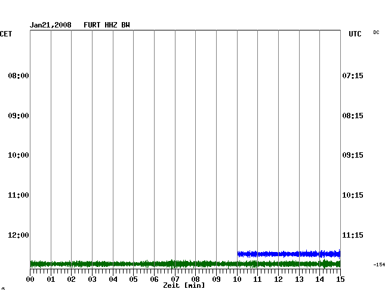This screenshot has width=388, height=295.
Task: Click the 09 minute tick label
Action: coord(216,279)
